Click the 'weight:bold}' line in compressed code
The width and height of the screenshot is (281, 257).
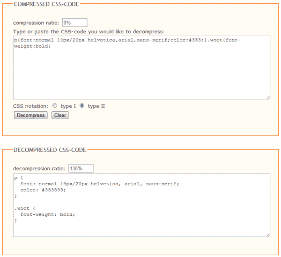pos(32,46)
